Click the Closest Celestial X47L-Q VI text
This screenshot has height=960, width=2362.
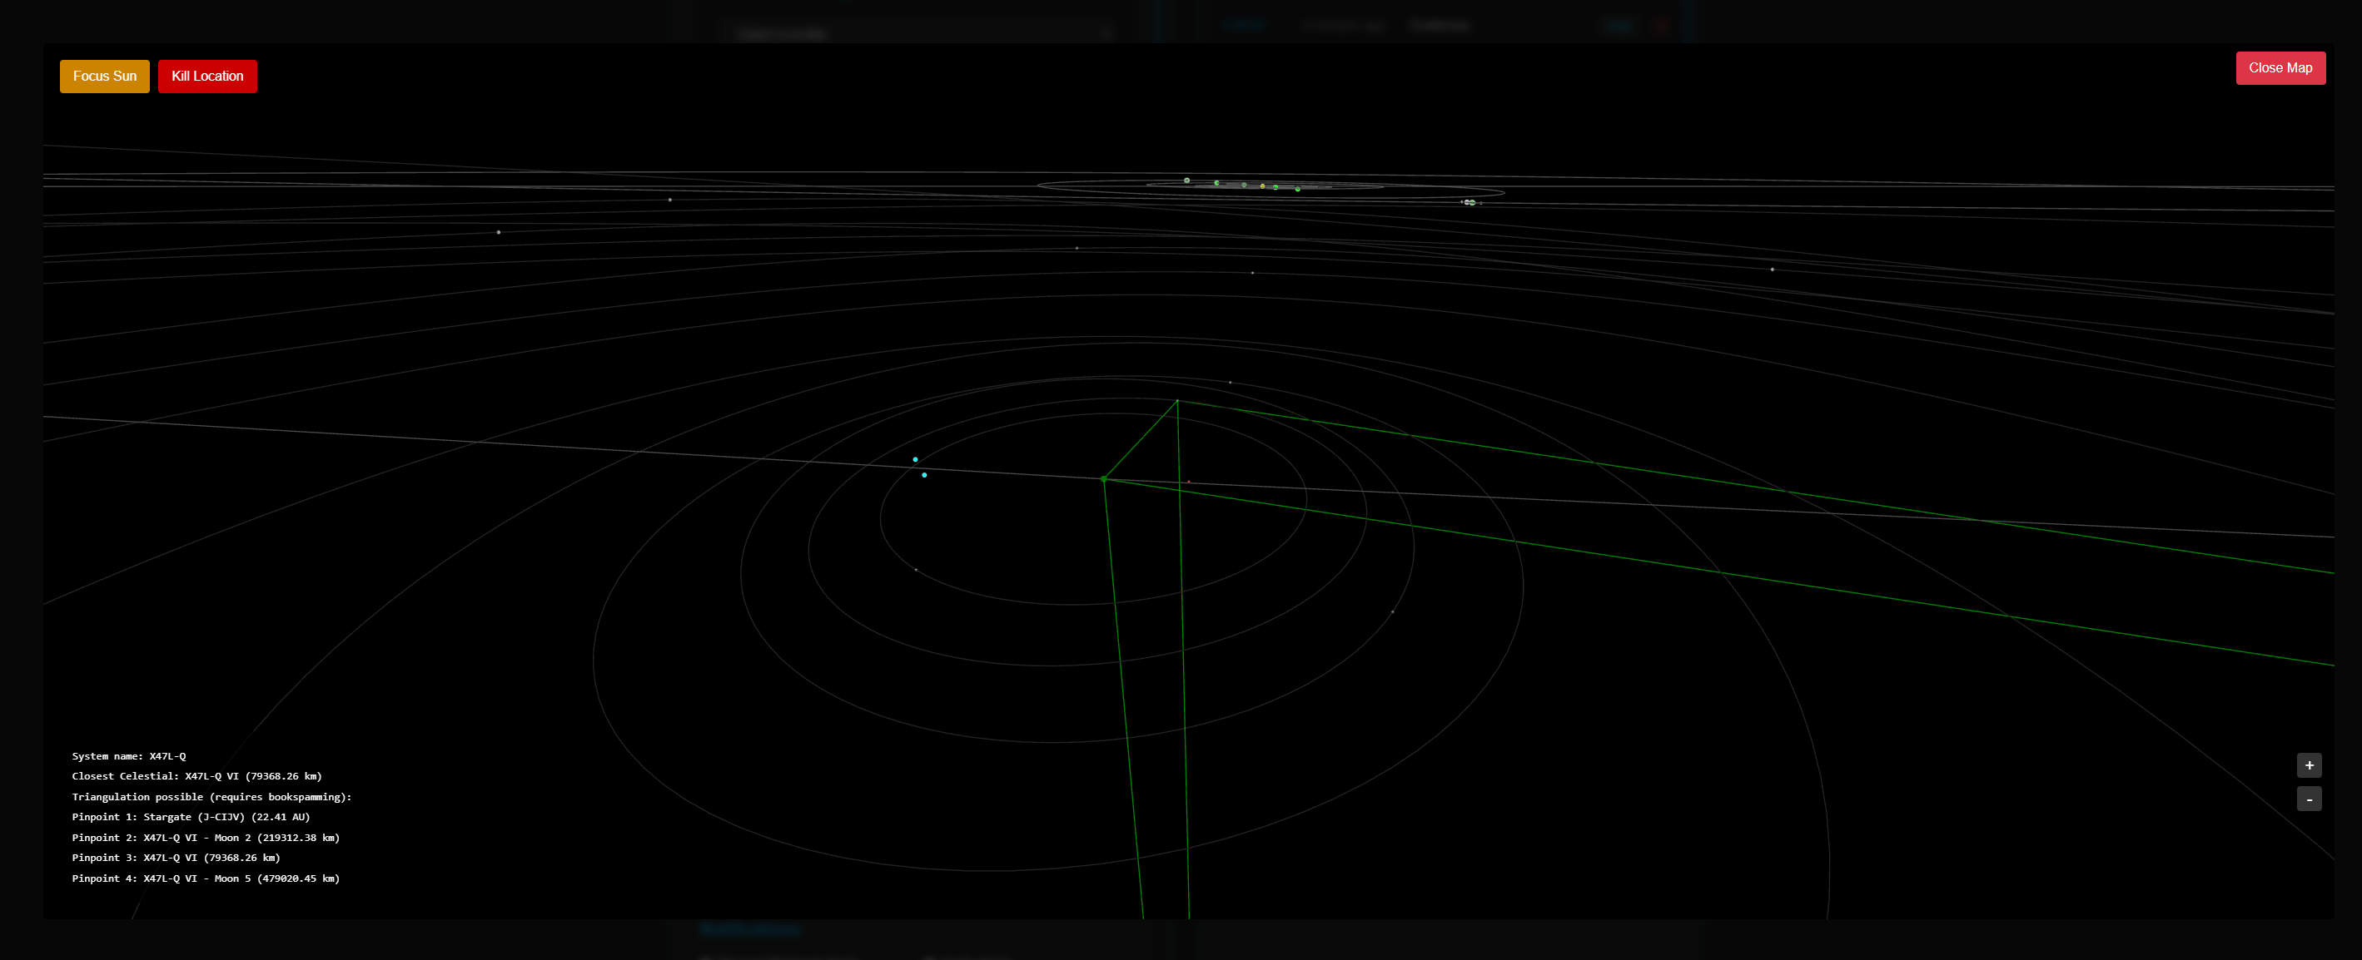click(196, 775)
